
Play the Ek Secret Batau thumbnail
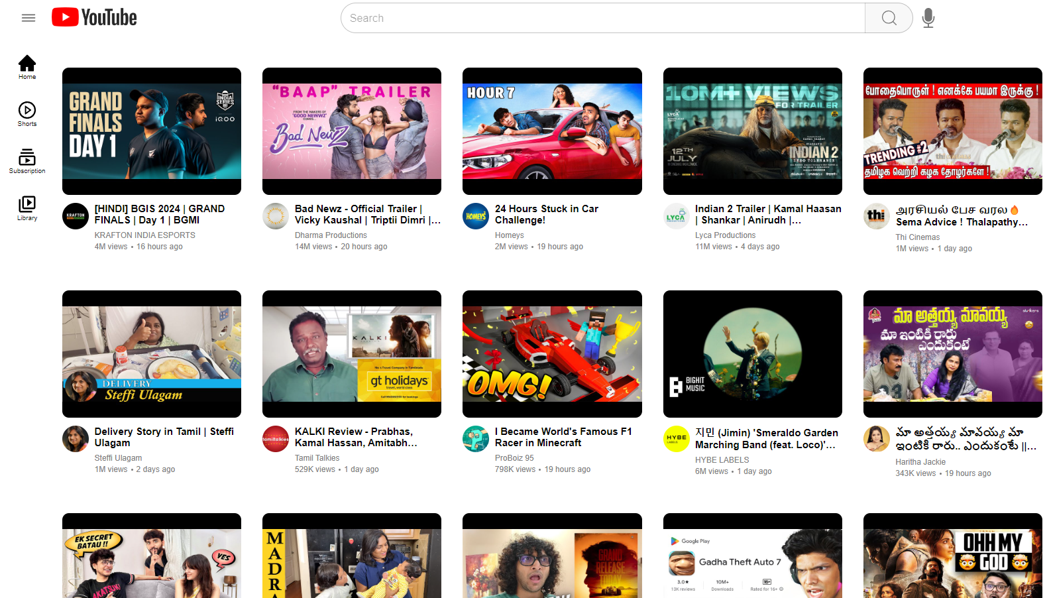(152, 556)
